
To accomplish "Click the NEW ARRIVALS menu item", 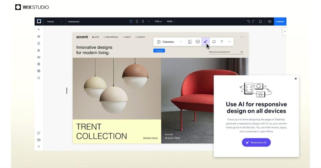I will (x=111, y=37).
